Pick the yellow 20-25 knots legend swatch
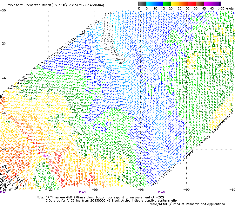 (175, 4)
